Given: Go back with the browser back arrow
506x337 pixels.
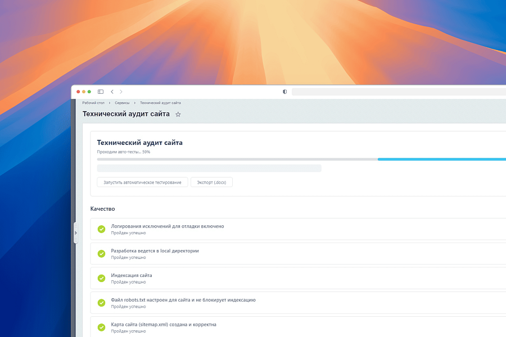Looking at the screenshot, I should tap(112, 92).
